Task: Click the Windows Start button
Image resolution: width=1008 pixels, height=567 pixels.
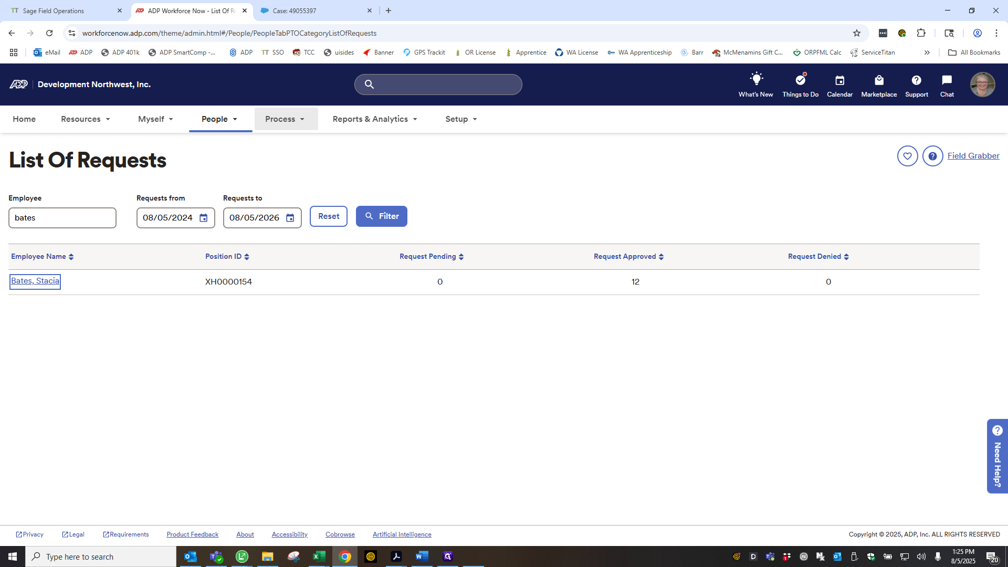Action: pos(13,556)
